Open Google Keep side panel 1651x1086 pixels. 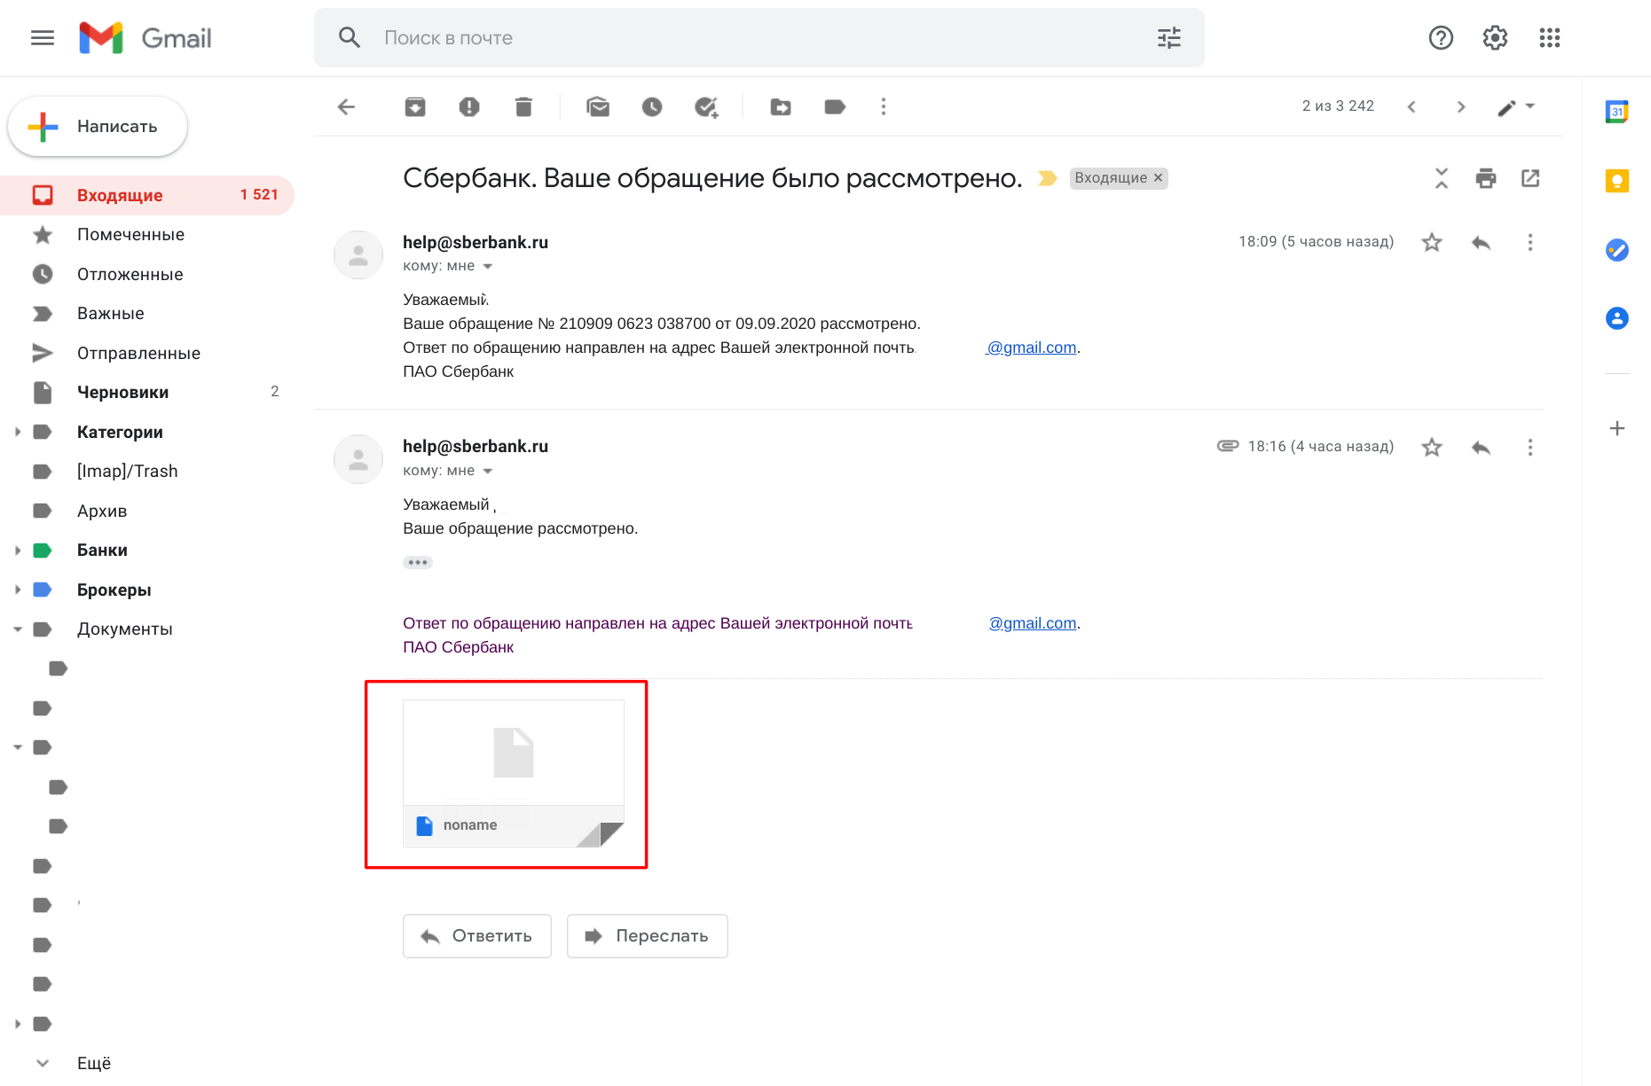coord(1616,181)
